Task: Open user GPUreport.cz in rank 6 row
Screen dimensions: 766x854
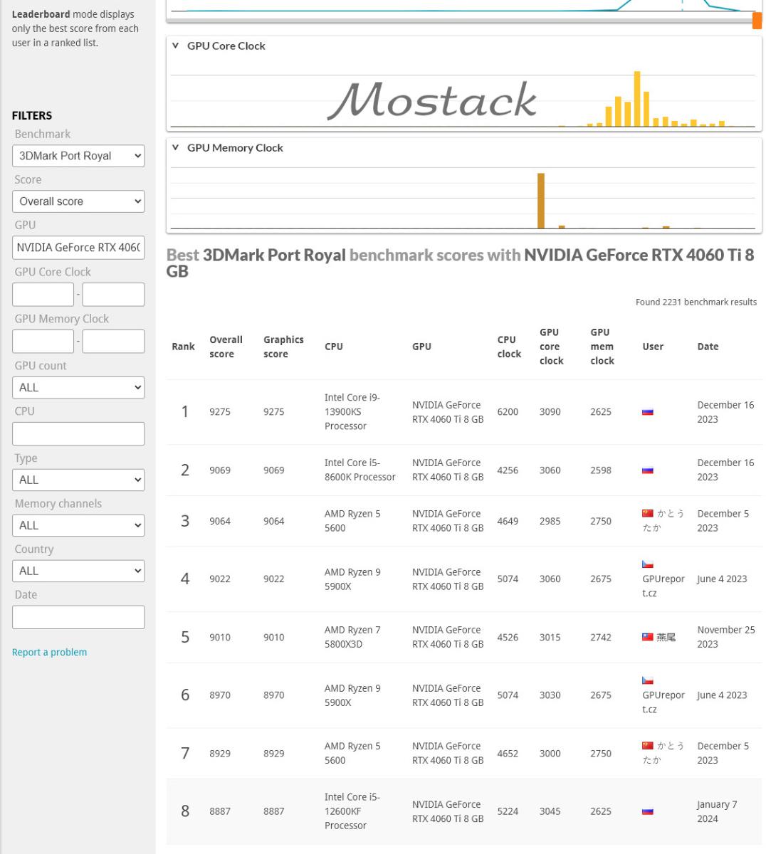Action: (663, 702)
